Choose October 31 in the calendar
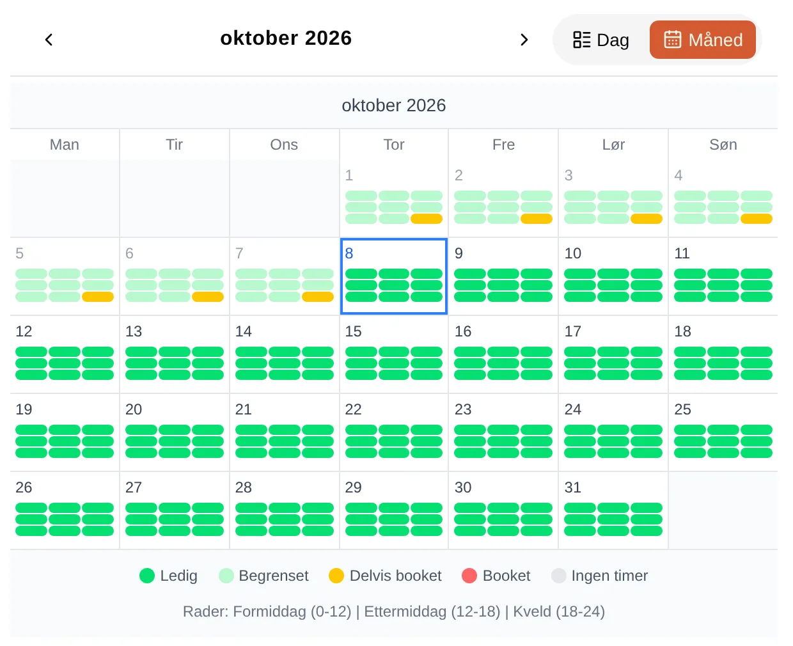793x646 pixels. pos(613,510)
